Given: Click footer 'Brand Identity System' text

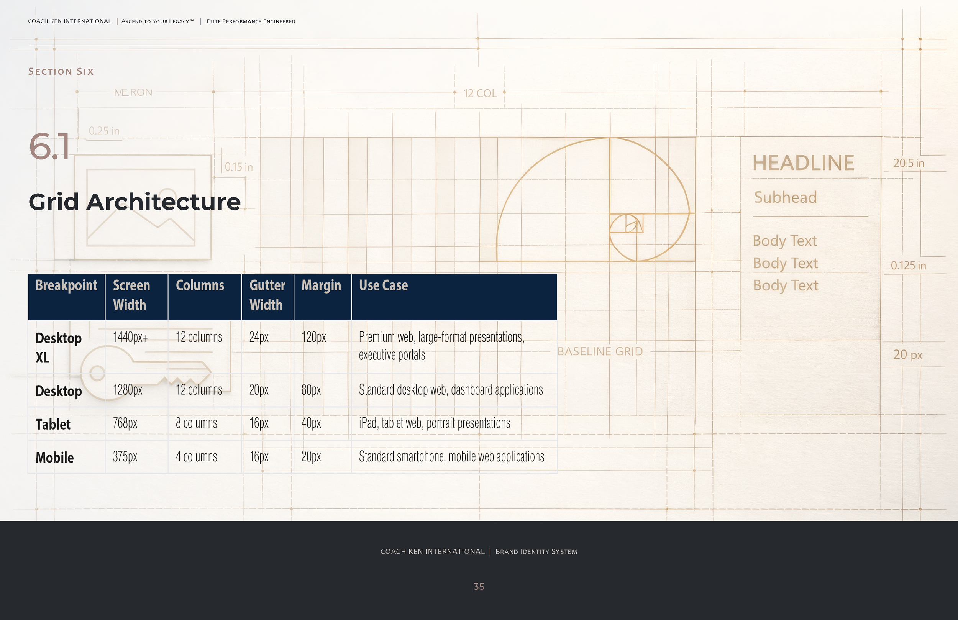Looking at the screenshot, I should (x=536, y=551).
